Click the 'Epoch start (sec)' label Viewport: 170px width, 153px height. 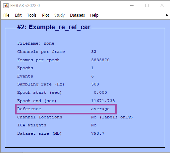coord(39,92)
